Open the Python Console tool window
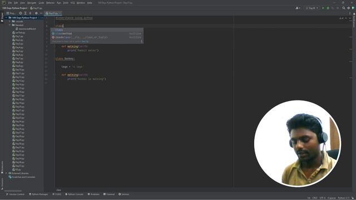Viewport: 356px width, 200px height. pos(74,194)
